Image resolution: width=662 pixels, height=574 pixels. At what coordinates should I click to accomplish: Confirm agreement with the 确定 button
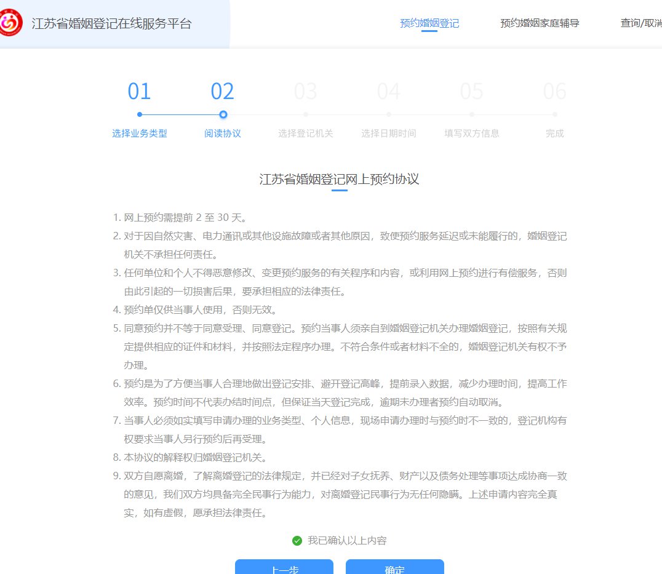click(x=395, y=567)
